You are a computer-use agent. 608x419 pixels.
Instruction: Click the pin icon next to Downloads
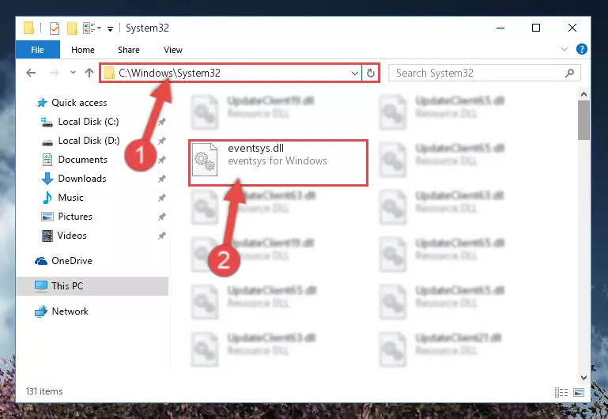(162, 179)
